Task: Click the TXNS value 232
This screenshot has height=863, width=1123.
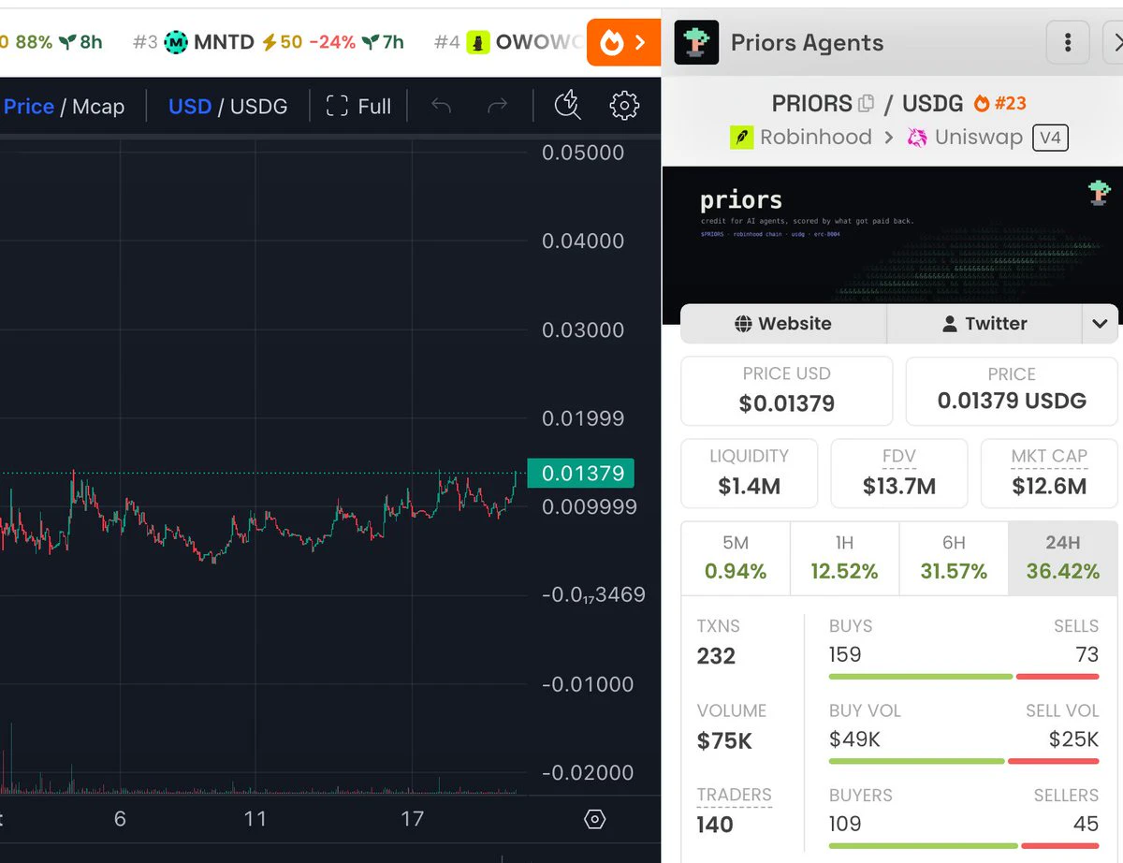Action: (716, 656)
